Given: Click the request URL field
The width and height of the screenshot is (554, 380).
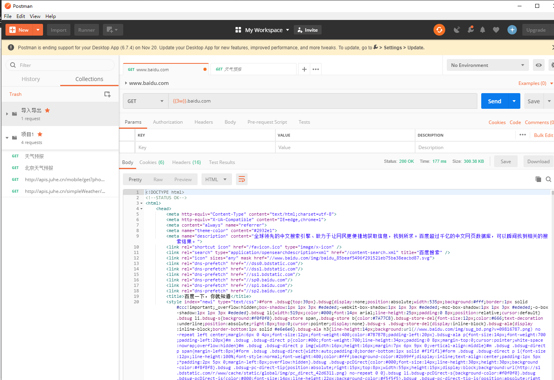Looking at the screenshot, I should pos(323,101).
